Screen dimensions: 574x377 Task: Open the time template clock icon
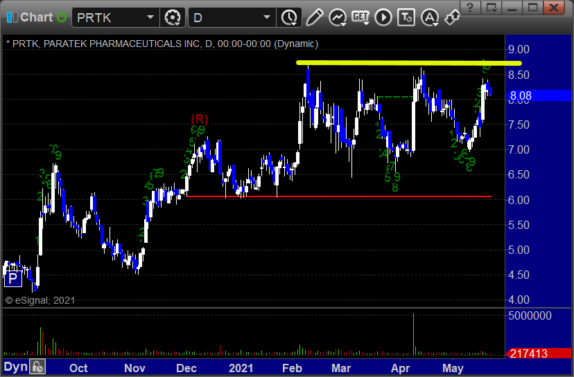pos(289,17)
